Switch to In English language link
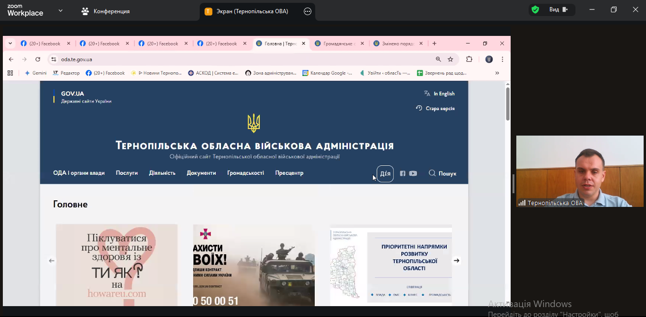Image resolution: width=646 pixels, height=317 pixels. click(x=443, y=94)
